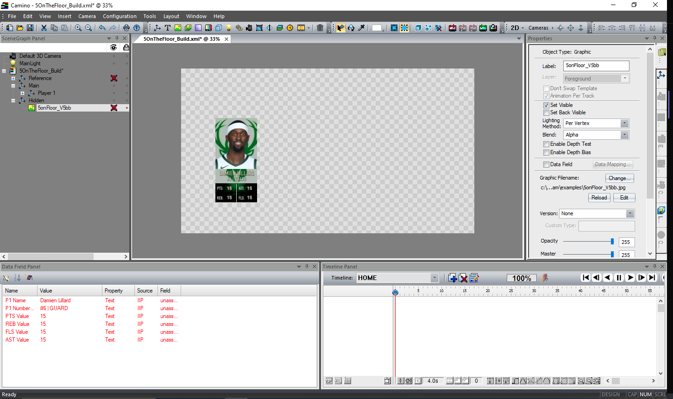Click the trash can delete icon
Viewport: 673px width, 399px height.
[x=320, y=28]
